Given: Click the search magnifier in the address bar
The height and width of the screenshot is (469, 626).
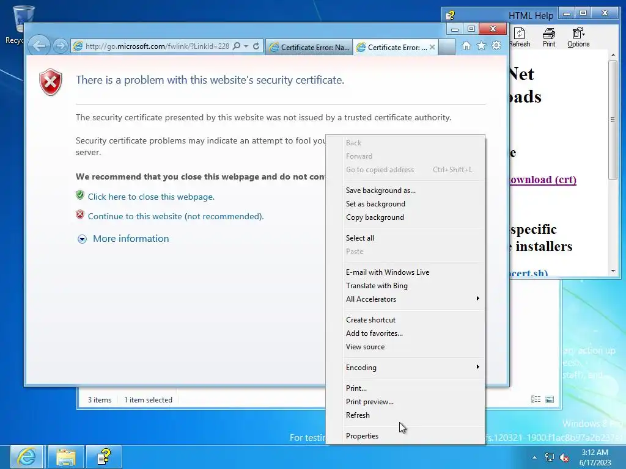Looking at the screenshot, I should 237,46.
